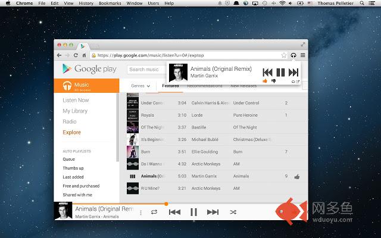
Task: Select Explore in the sidebar
Action: [71, 132]
